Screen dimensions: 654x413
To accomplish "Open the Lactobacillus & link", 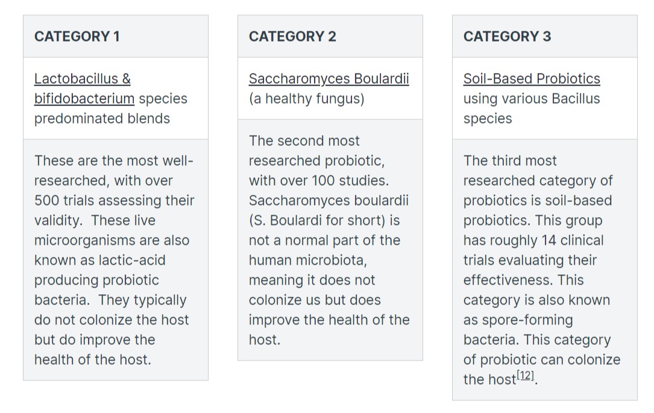I will (x=83, y=78).
